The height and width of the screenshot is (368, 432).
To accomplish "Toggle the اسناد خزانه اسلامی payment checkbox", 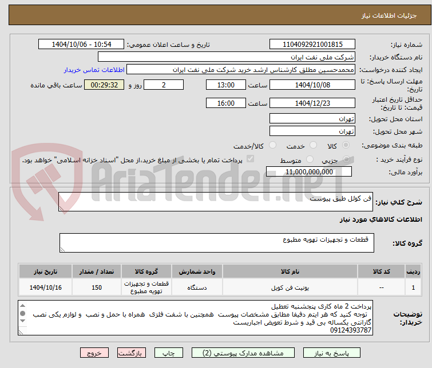I will tap(250, 159).
